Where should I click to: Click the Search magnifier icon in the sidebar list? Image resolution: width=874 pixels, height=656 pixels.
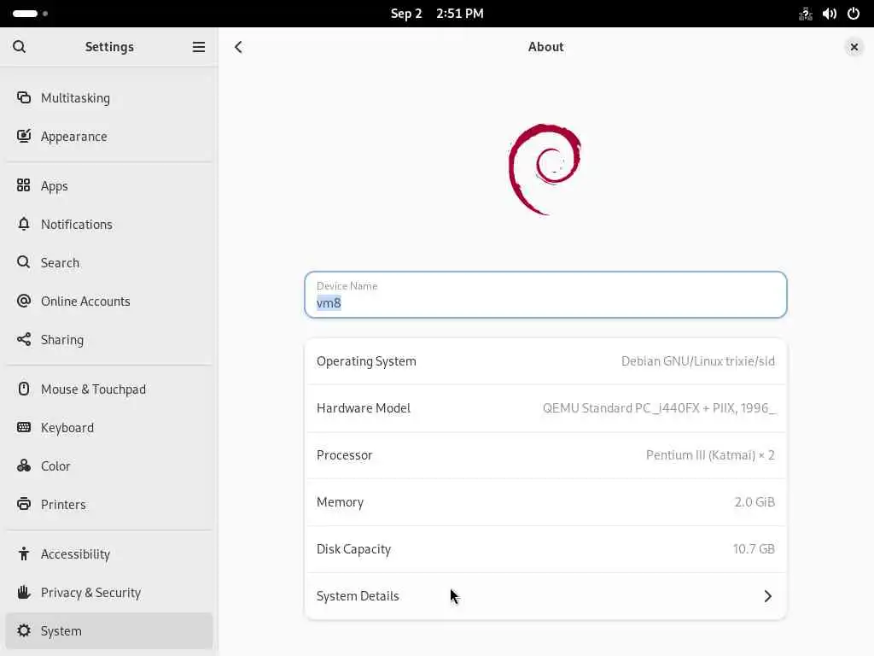coord(23,262)
